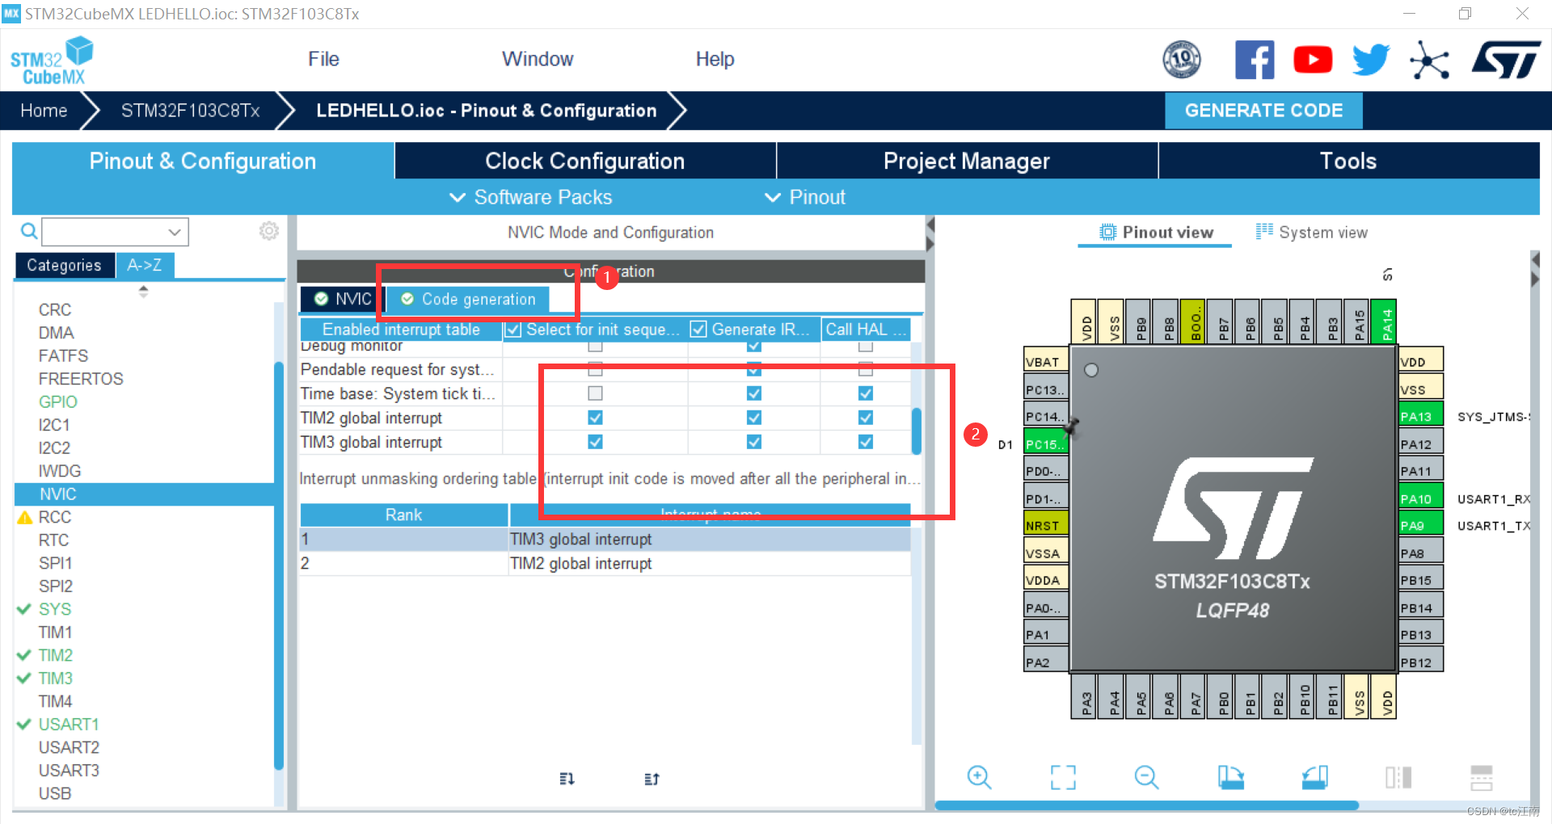
Task: Switch to Project Manager tab
Action: (967, 161)
